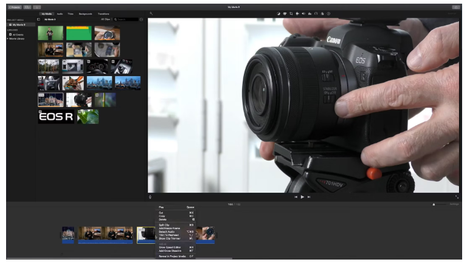Viewport: 467px width, 262px height.
Task: Select the EOS R title thumbnail
Action: coord(56,117)
